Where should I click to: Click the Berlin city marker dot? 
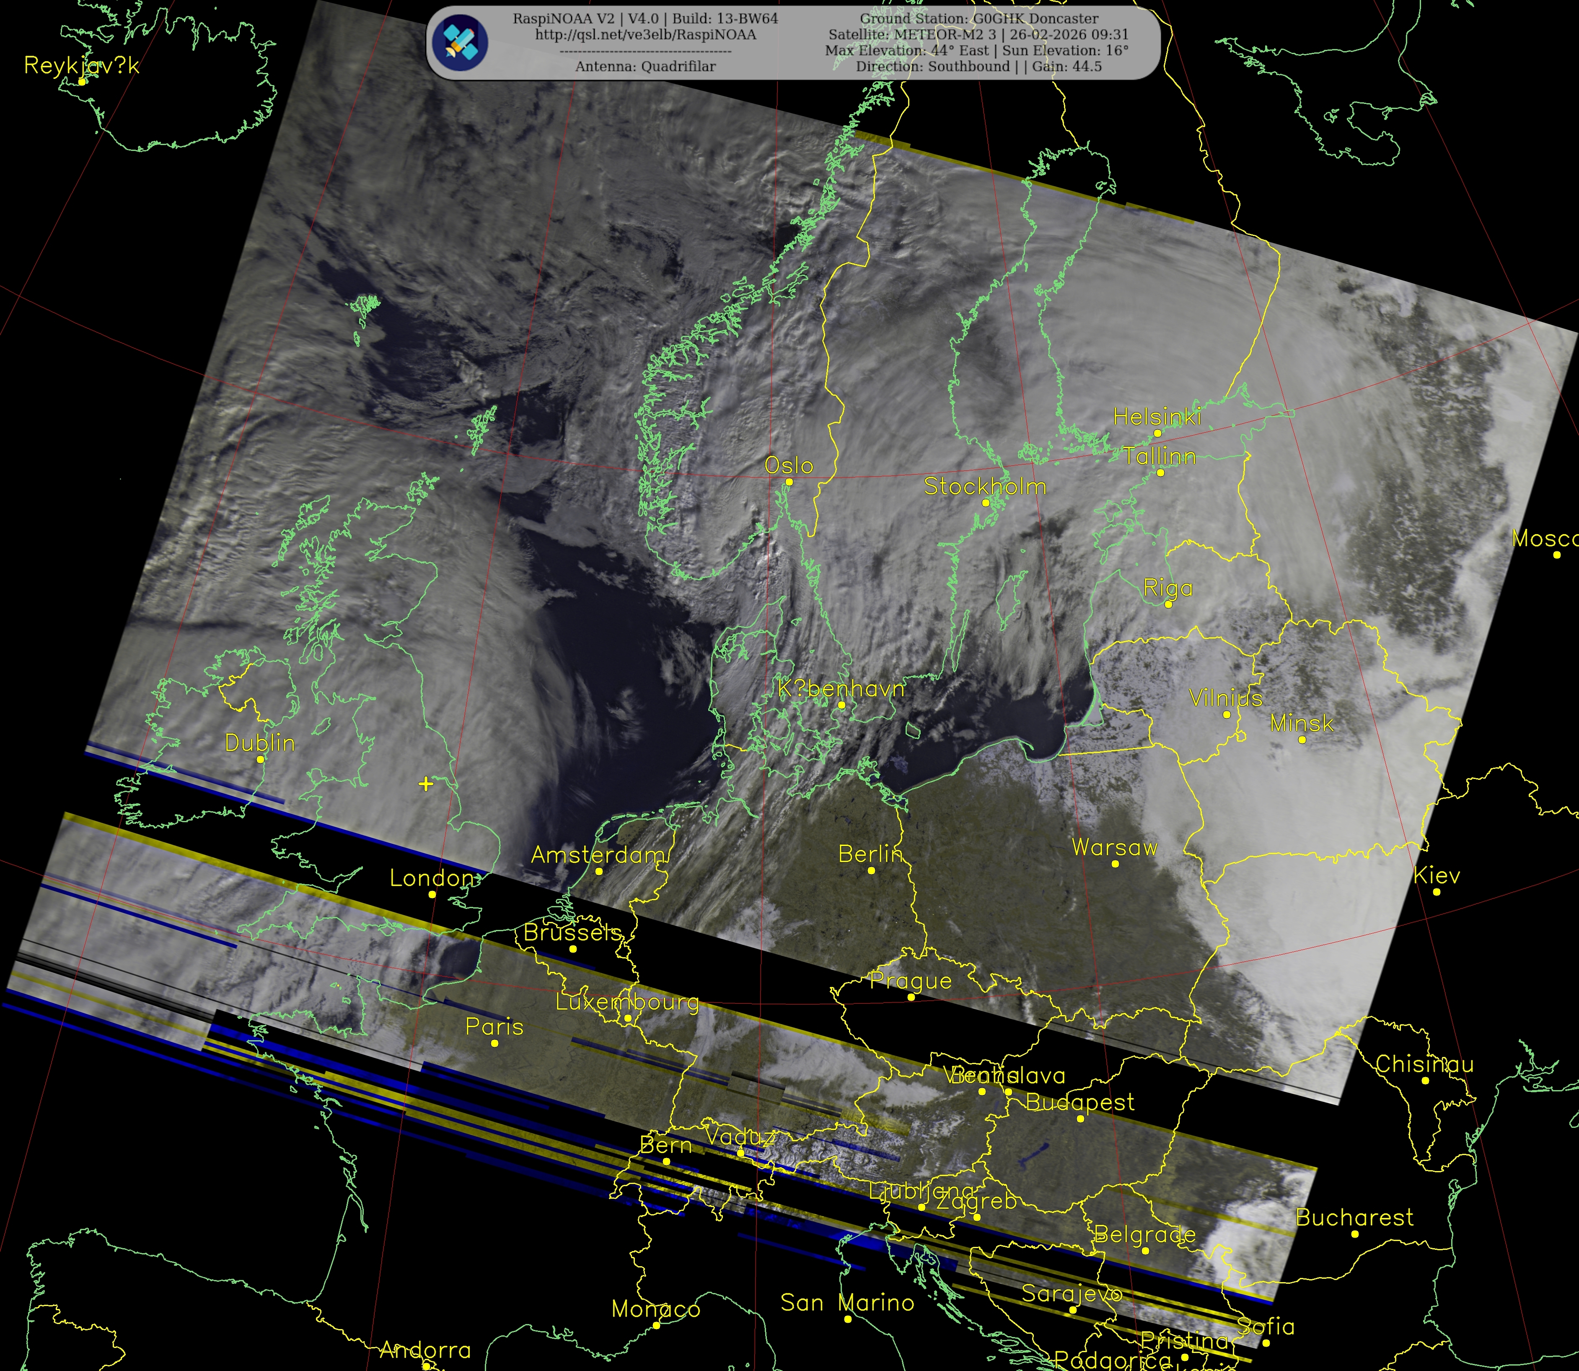point(871,871)
